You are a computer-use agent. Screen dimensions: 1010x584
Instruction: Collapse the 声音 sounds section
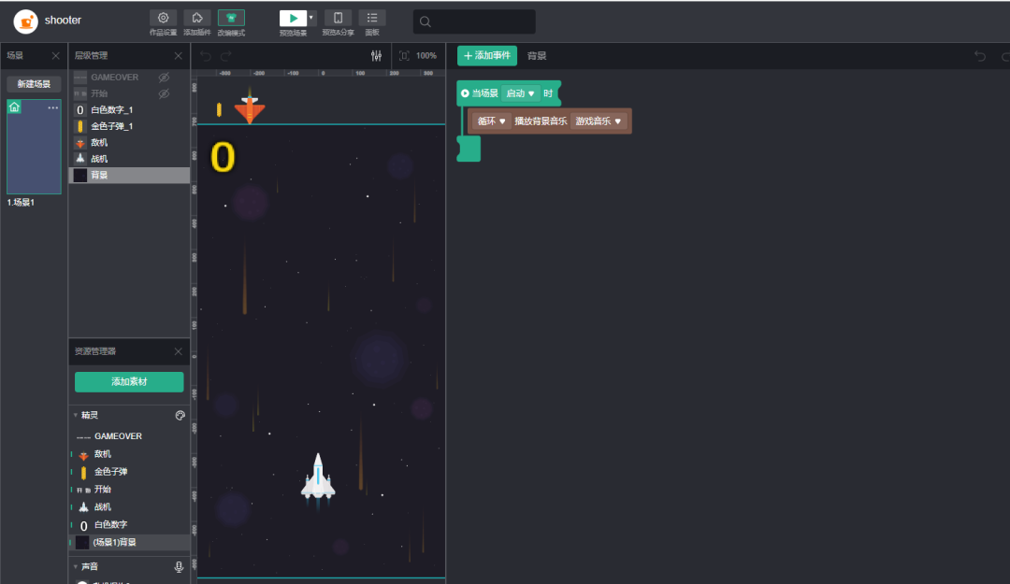point(76,566)
